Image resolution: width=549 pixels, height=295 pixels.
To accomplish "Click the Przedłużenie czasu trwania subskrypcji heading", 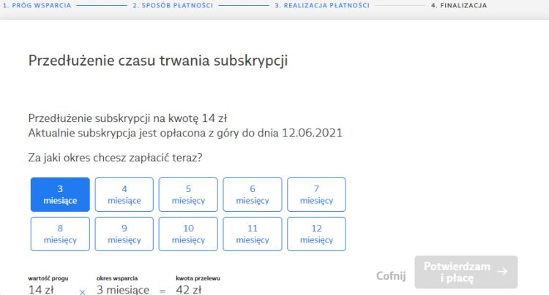I will click(x=157, y=61).
